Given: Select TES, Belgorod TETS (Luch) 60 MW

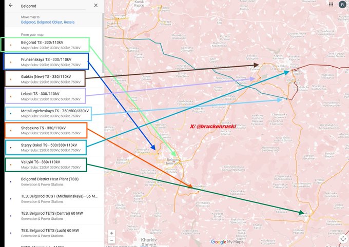Looking at the screenshot, I should [53, 233].
